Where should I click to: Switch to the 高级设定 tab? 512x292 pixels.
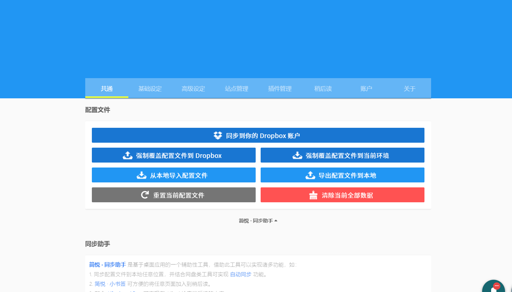[x=193, y=88]
